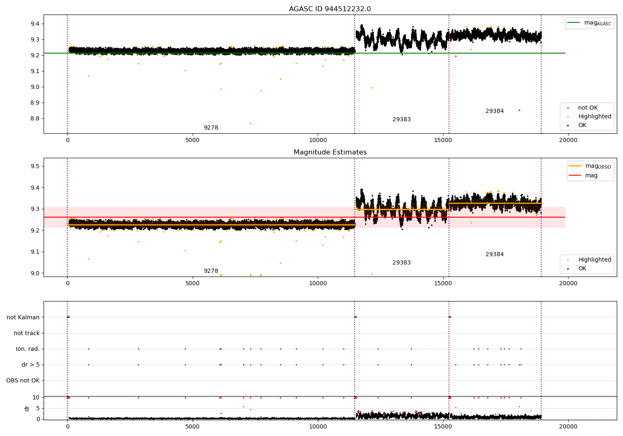Viewport: 623px width, 436px height.
Task: Click the red 'mag' legend entry
Action: 584,175
